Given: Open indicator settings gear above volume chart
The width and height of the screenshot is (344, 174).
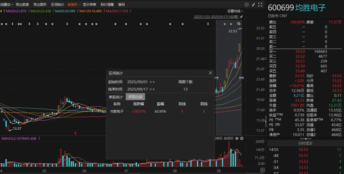Looking at the screenshot, I should [x=237, y=138].
